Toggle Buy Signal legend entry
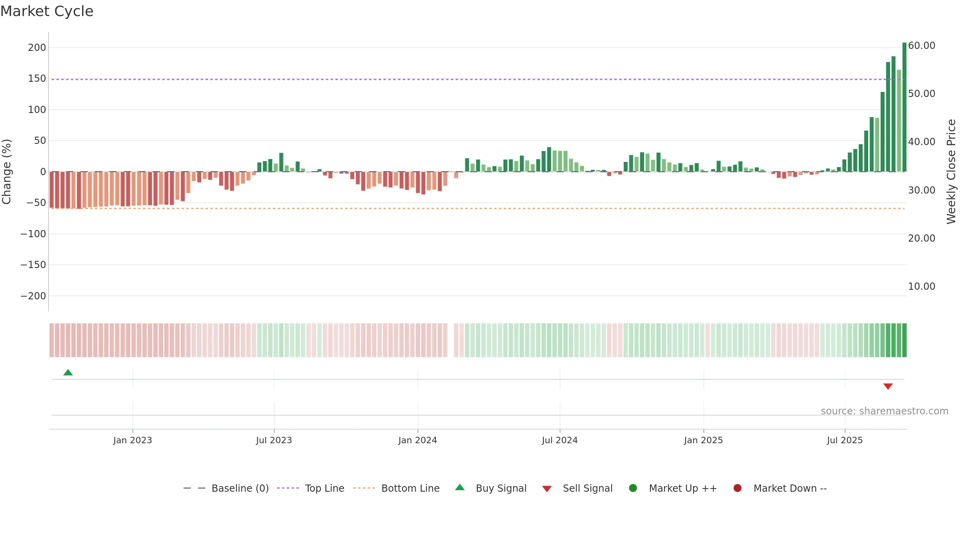The width and height of the screenshot is (962, 541). pos(491,489)
